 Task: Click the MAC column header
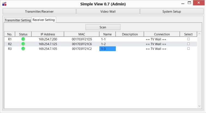click(81, 34)
